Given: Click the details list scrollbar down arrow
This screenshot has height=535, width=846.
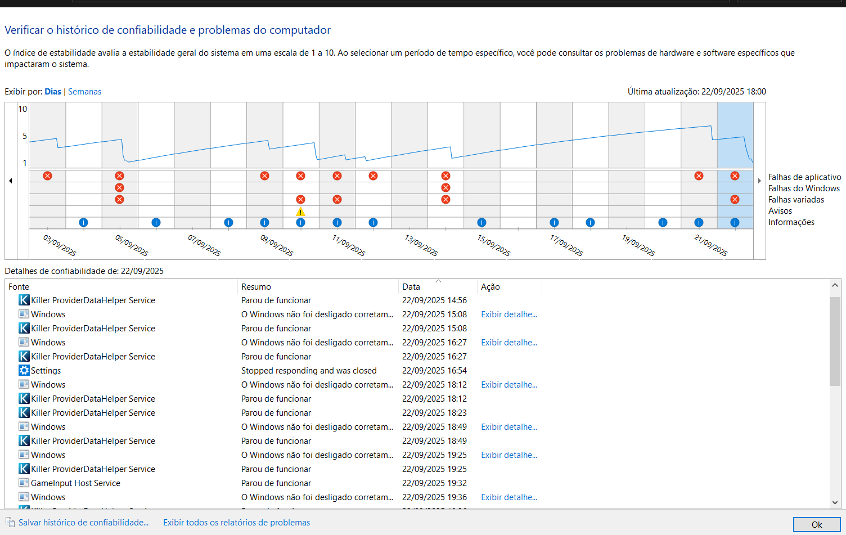Looking at the screenshot, I should click(x=835, y=502).
